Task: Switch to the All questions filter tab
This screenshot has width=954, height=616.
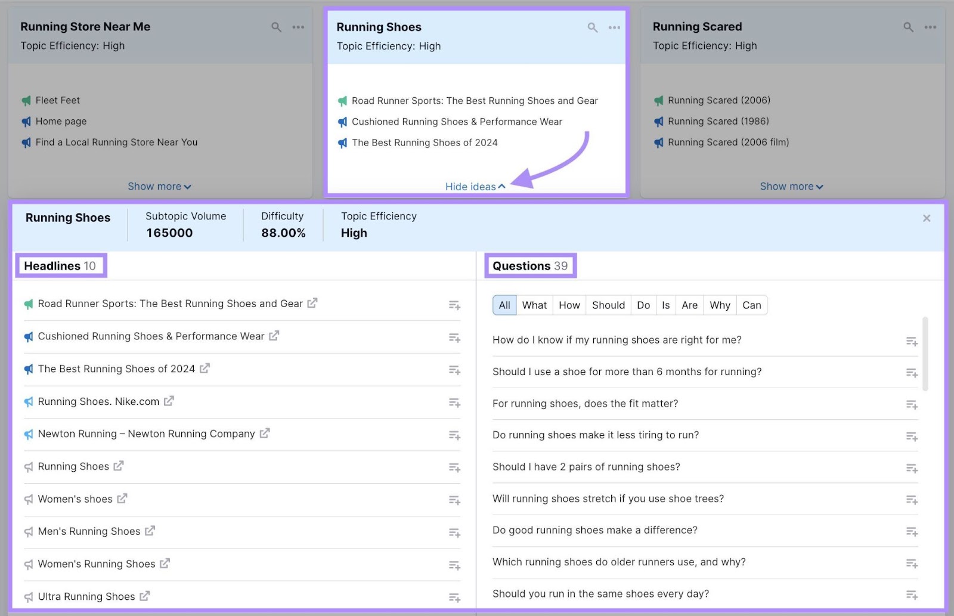Action: point(504,305)
